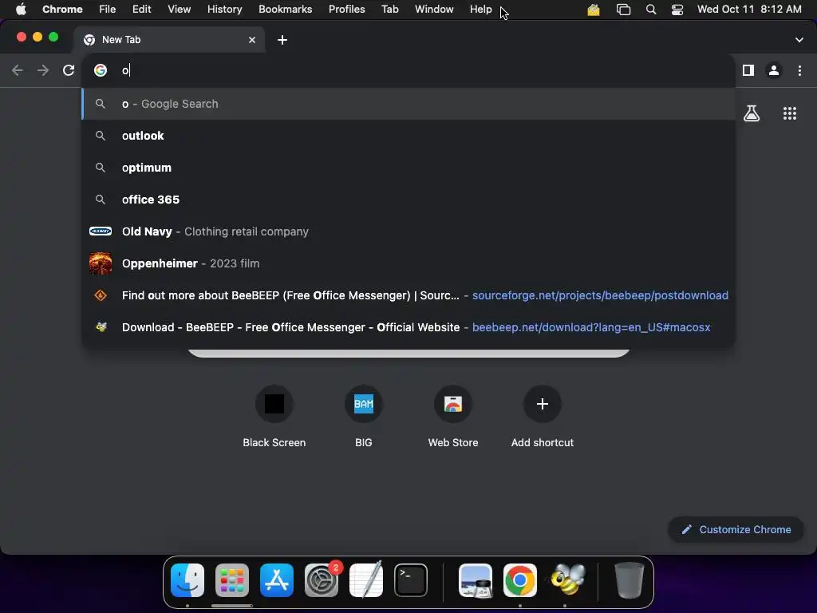Click the reload page icon
Screen dimensions: 817x613
point(69,70)
